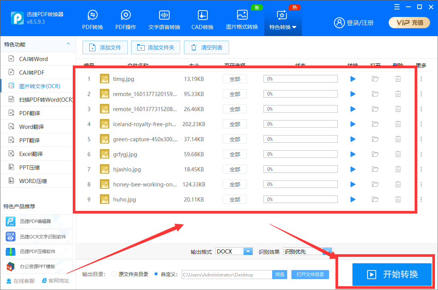Open folder icon for honey-bee-working row

click(375, 185)
